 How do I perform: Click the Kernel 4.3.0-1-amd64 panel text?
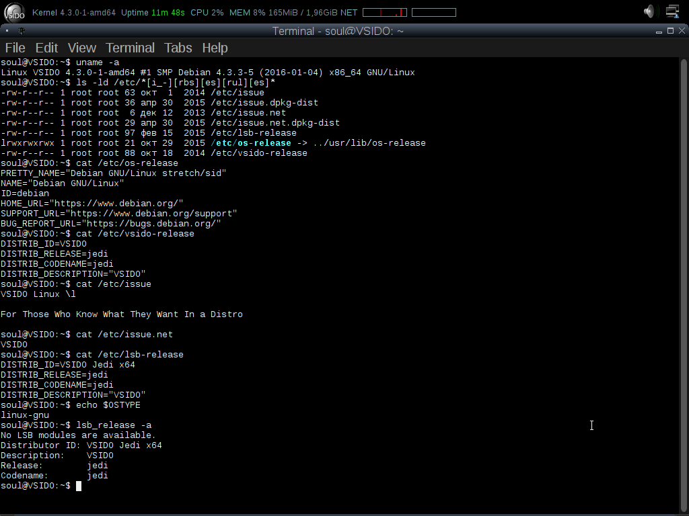[x=74, y=13]
